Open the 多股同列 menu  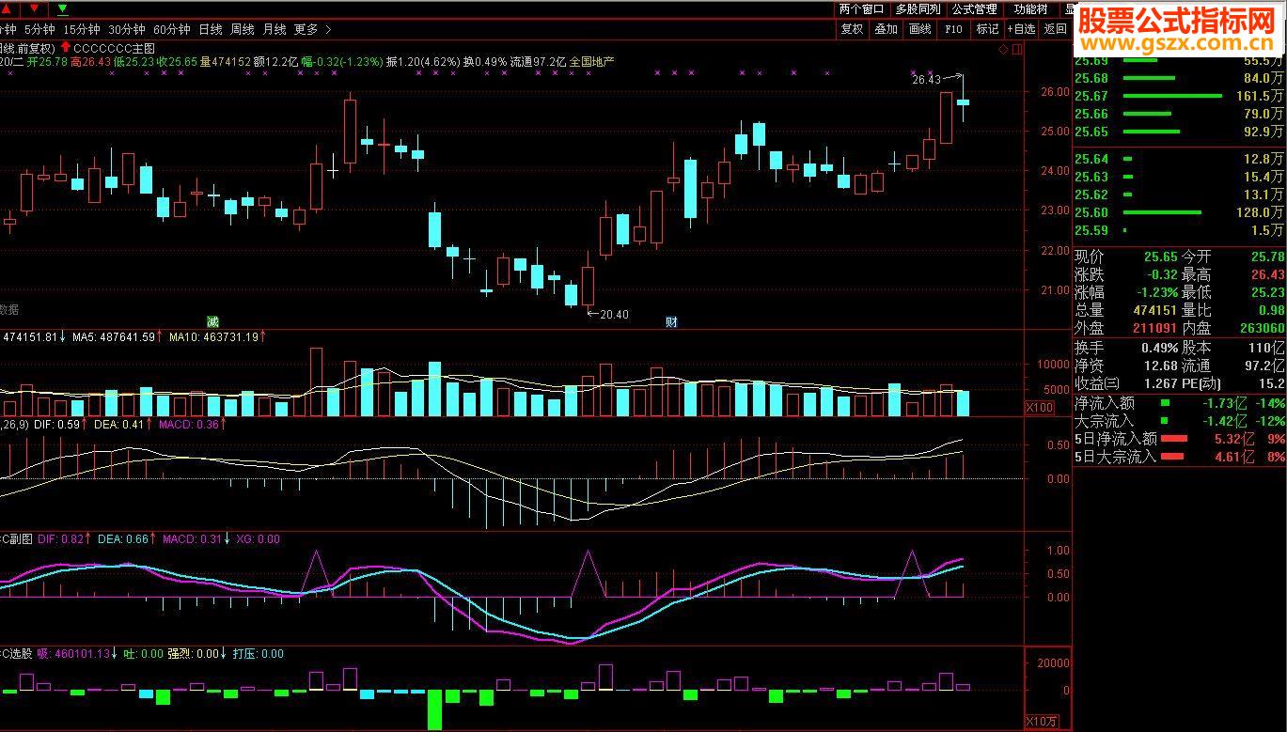coord(918,9)
